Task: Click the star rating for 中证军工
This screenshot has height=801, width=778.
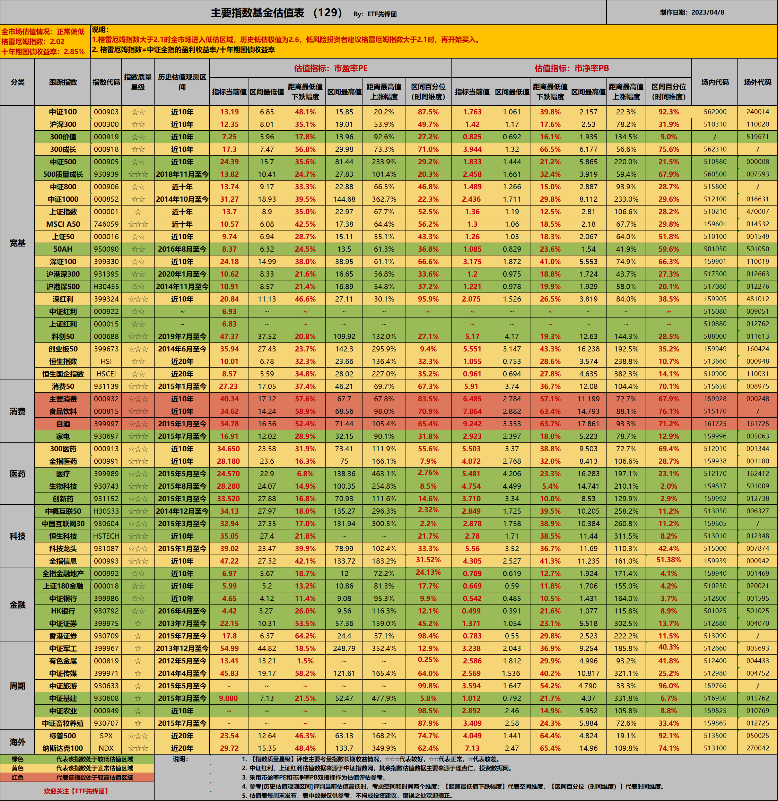Action: [x=138, y=648]
